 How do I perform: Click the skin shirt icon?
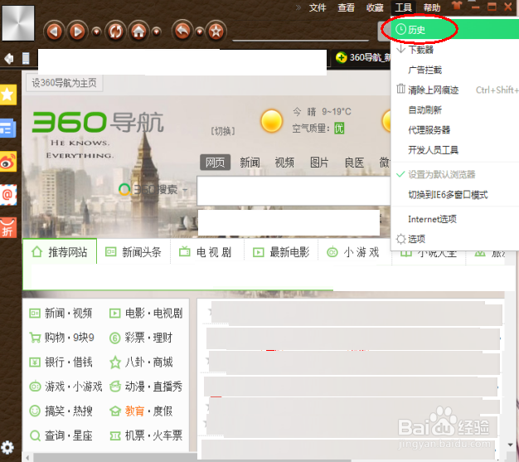tap(457, 6)
